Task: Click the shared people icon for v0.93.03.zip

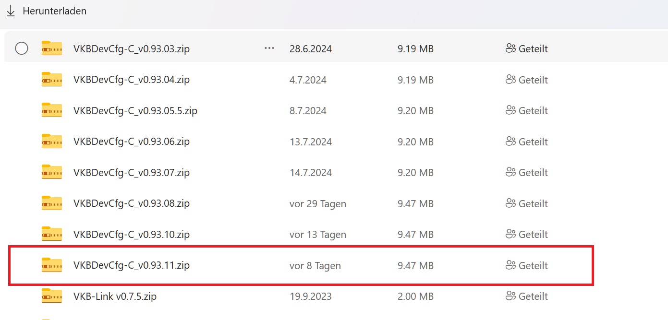Action: click(511, 48)
